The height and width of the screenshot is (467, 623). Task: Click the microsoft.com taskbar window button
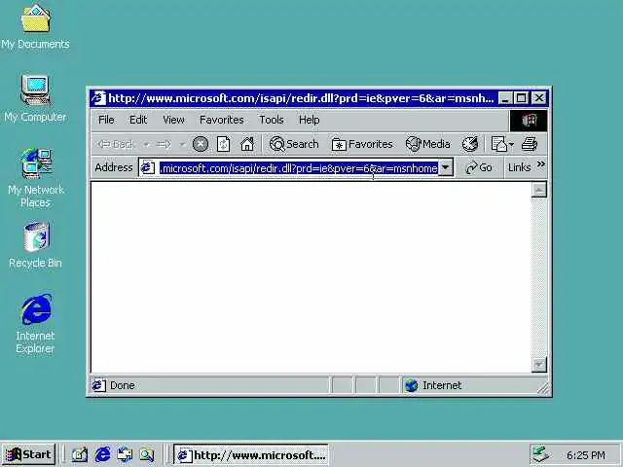click(251, 454)
